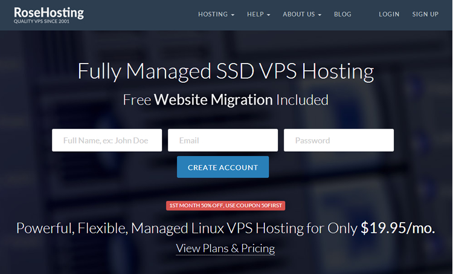Focus the Full Name input field
The image size is (453, 274).
107,140
